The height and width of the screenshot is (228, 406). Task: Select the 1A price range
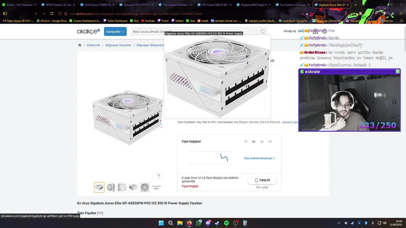pos(262,142)
